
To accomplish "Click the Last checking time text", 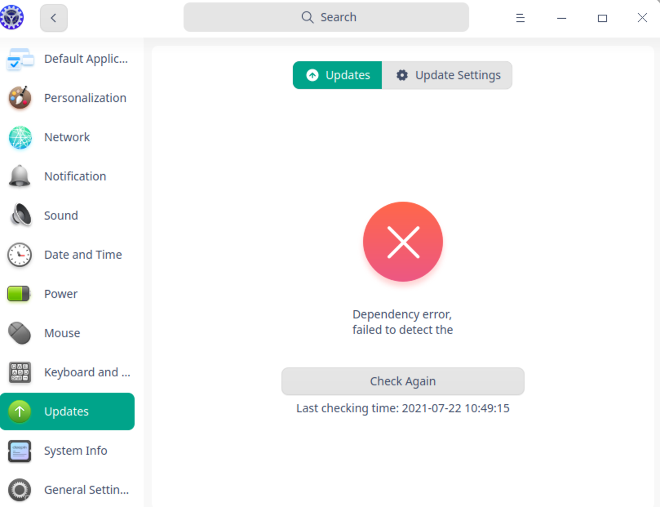I will pyautogui.click(x=403, y=408).
